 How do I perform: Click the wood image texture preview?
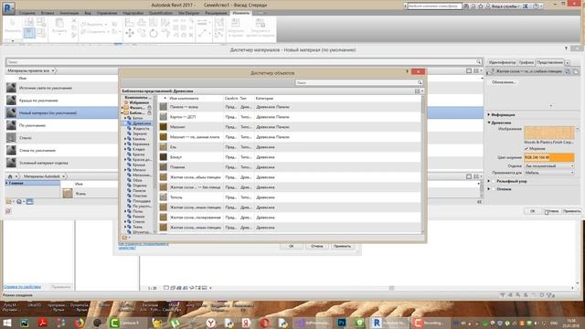(548, 133)
